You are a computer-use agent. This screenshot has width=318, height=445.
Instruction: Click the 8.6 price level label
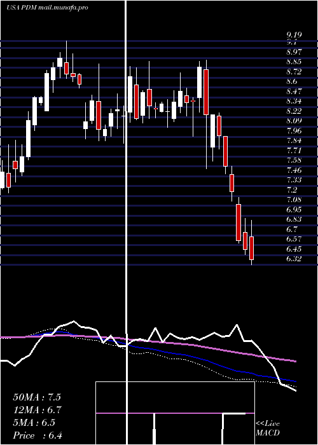(x=292, y=82)
